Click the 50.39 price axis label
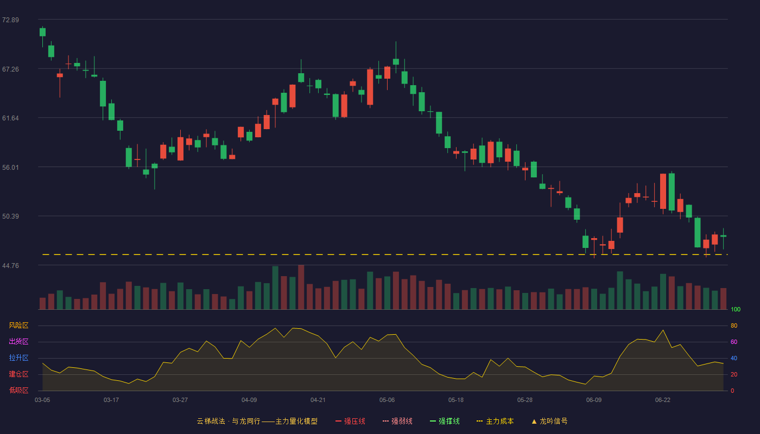 (10, 216)
